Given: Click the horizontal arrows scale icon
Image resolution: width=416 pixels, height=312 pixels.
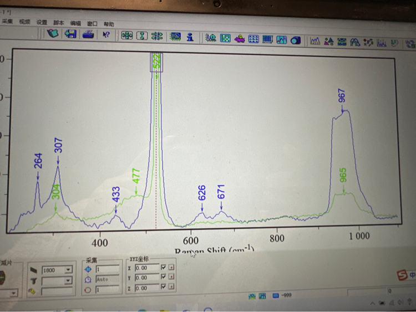Looking at the screenshot, I should pyautogui.click(x=157, y=36).
